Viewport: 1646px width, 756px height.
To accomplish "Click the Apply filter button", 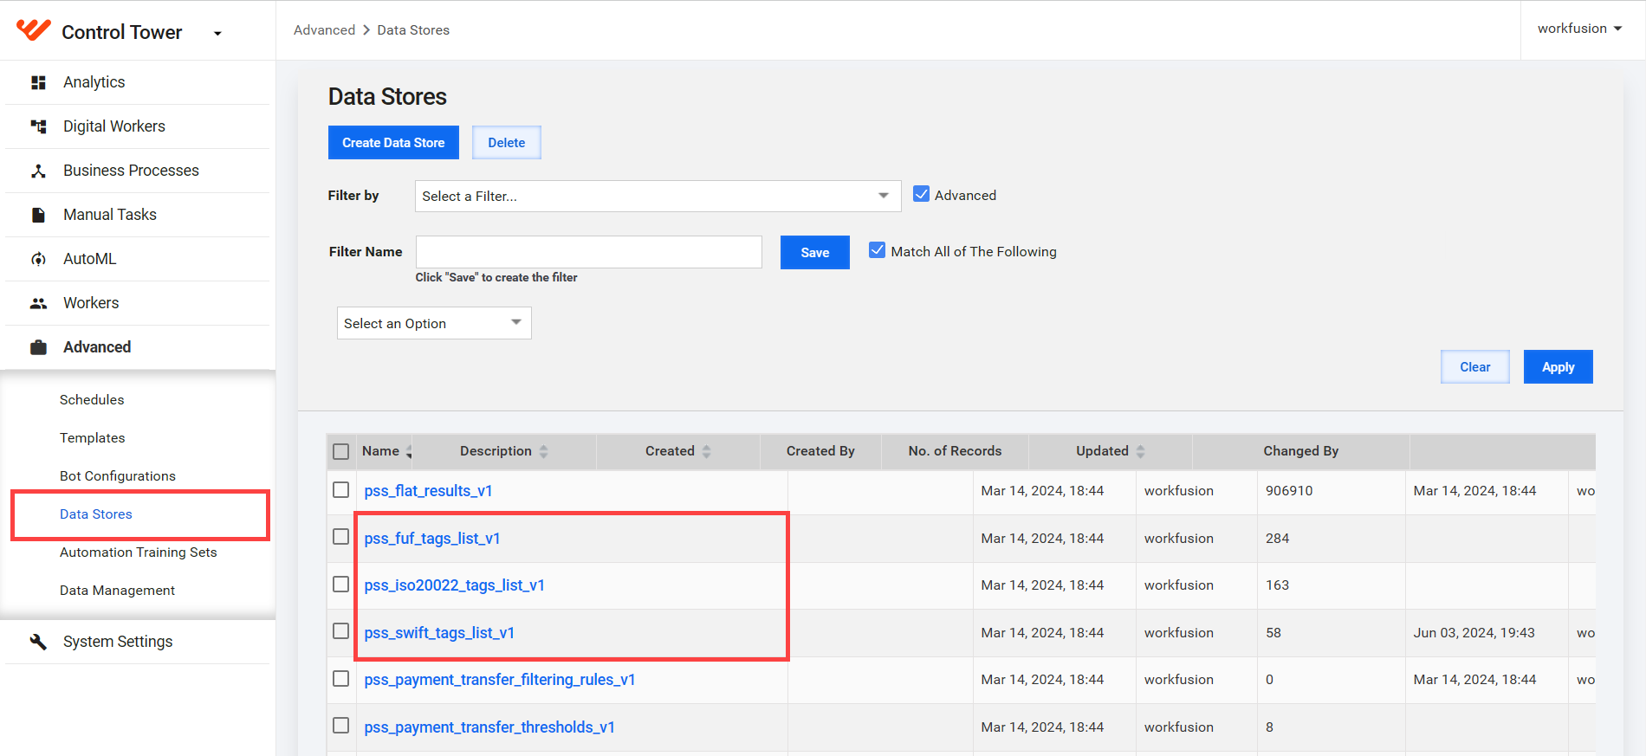I will point(1559,367).
